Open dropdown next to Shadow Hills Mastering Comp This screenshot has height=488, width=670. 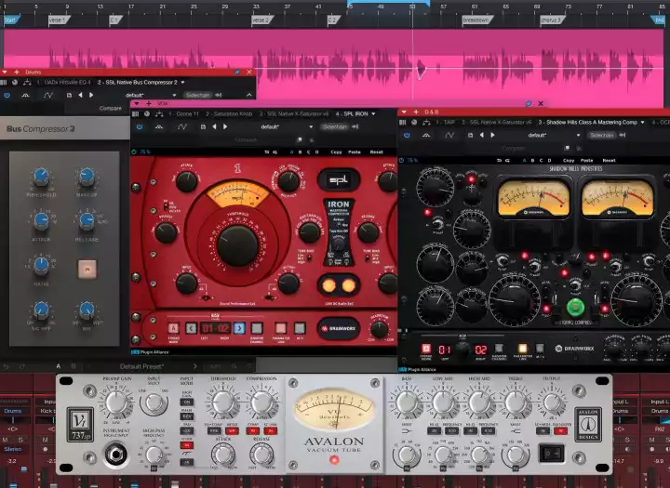pos(642,123)
